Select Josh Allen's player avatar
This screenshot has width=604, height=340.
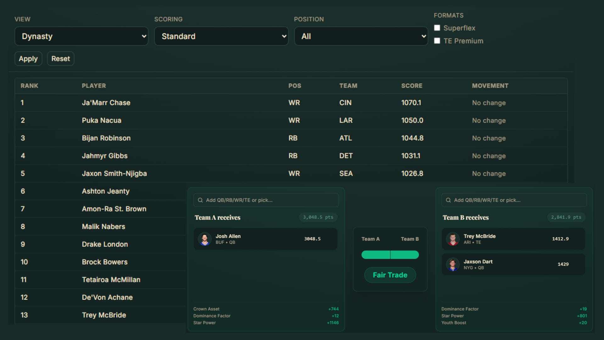pyautogui.click(x=205, y=239)
